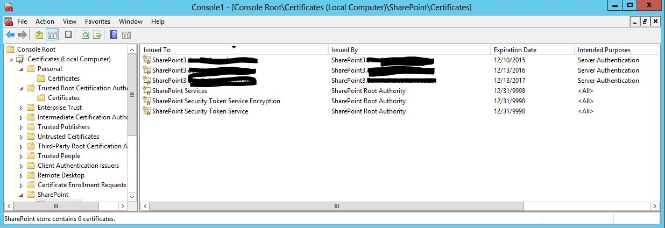The image size is (665, 228).
Task: Click the Enterprise Trust folder icon
Action: point(31,108)
